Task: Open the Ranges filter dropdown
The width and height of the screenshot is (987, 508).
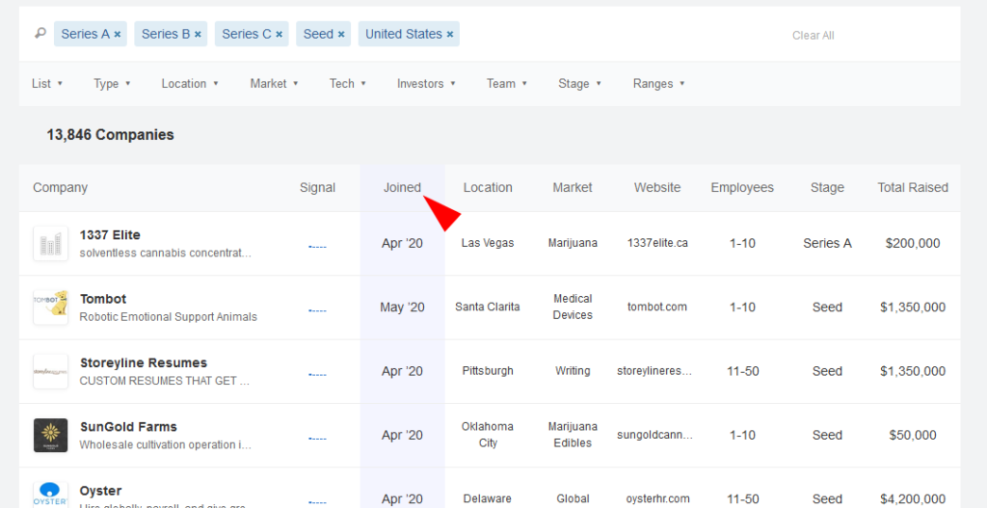Action: [x=659, y=84]
